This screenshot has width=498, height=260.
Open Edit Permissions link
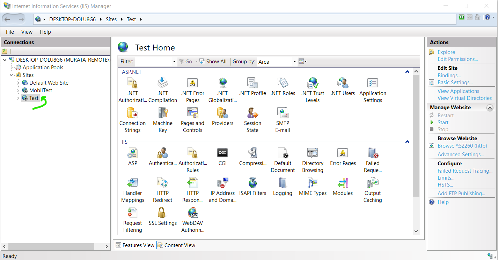click(458, 59)
